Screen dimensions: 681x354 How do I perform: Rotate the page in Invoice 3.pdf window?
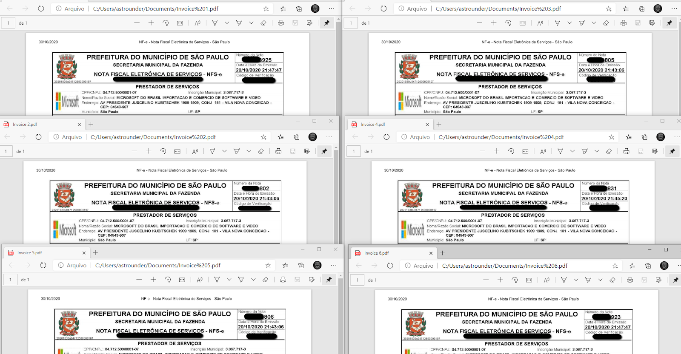click(x=508, y=23)
